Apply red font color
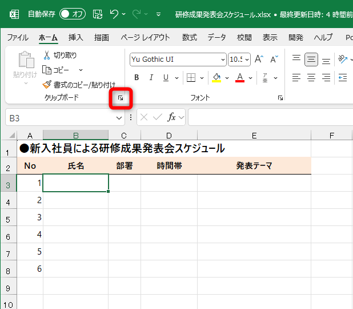Image resolution: width=353 pixels, height=309 pixels. [240, 78]
